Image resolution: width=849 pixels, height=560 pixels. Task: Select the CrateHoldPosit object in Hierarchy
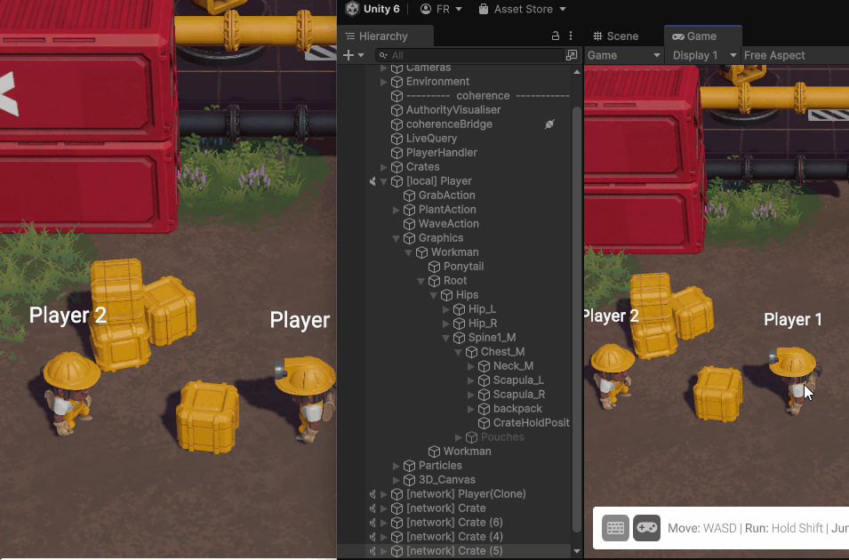(531, 423)
